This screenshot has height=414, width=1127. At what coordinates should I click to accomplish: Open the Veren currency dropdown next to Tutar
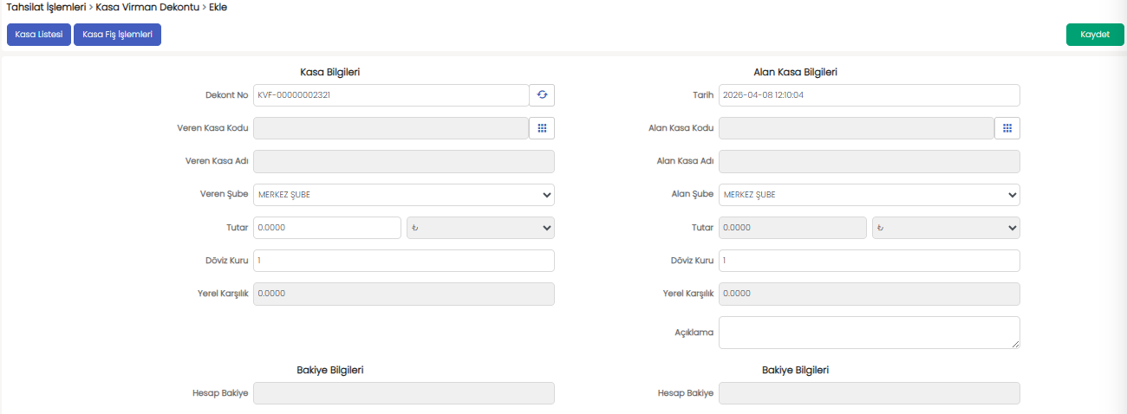point(480,228)
